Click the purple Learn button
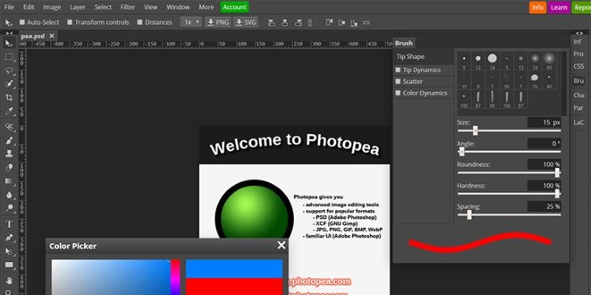 (x=559, y=7)
